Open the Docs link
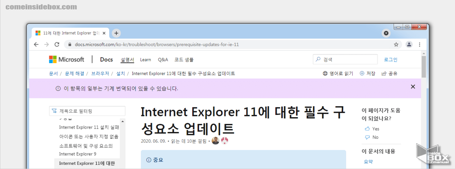Image resolution: width=455 pixels, height=169 pixels. (x=106, y=59)
